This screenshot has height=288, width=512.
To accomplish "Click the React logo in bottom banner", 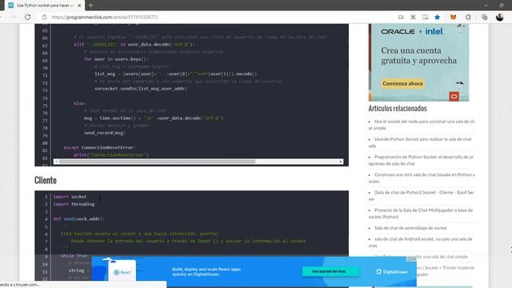I will [x=122, y=272].
